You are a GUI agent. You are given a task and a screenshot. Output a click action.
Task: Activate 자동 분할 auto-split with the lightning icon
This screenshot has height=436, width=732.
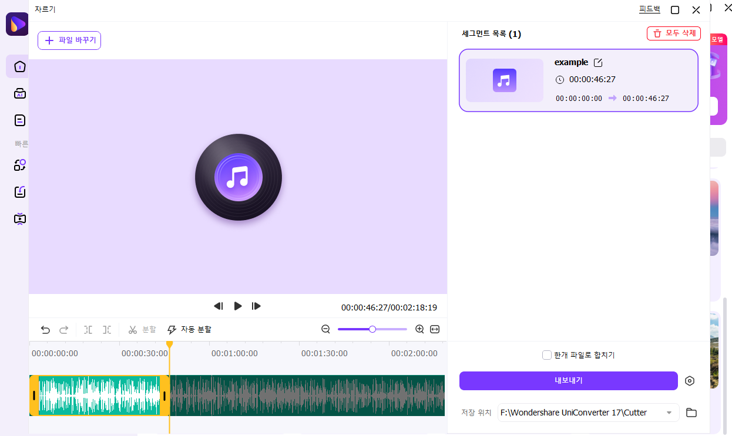(x=171, y=329)
